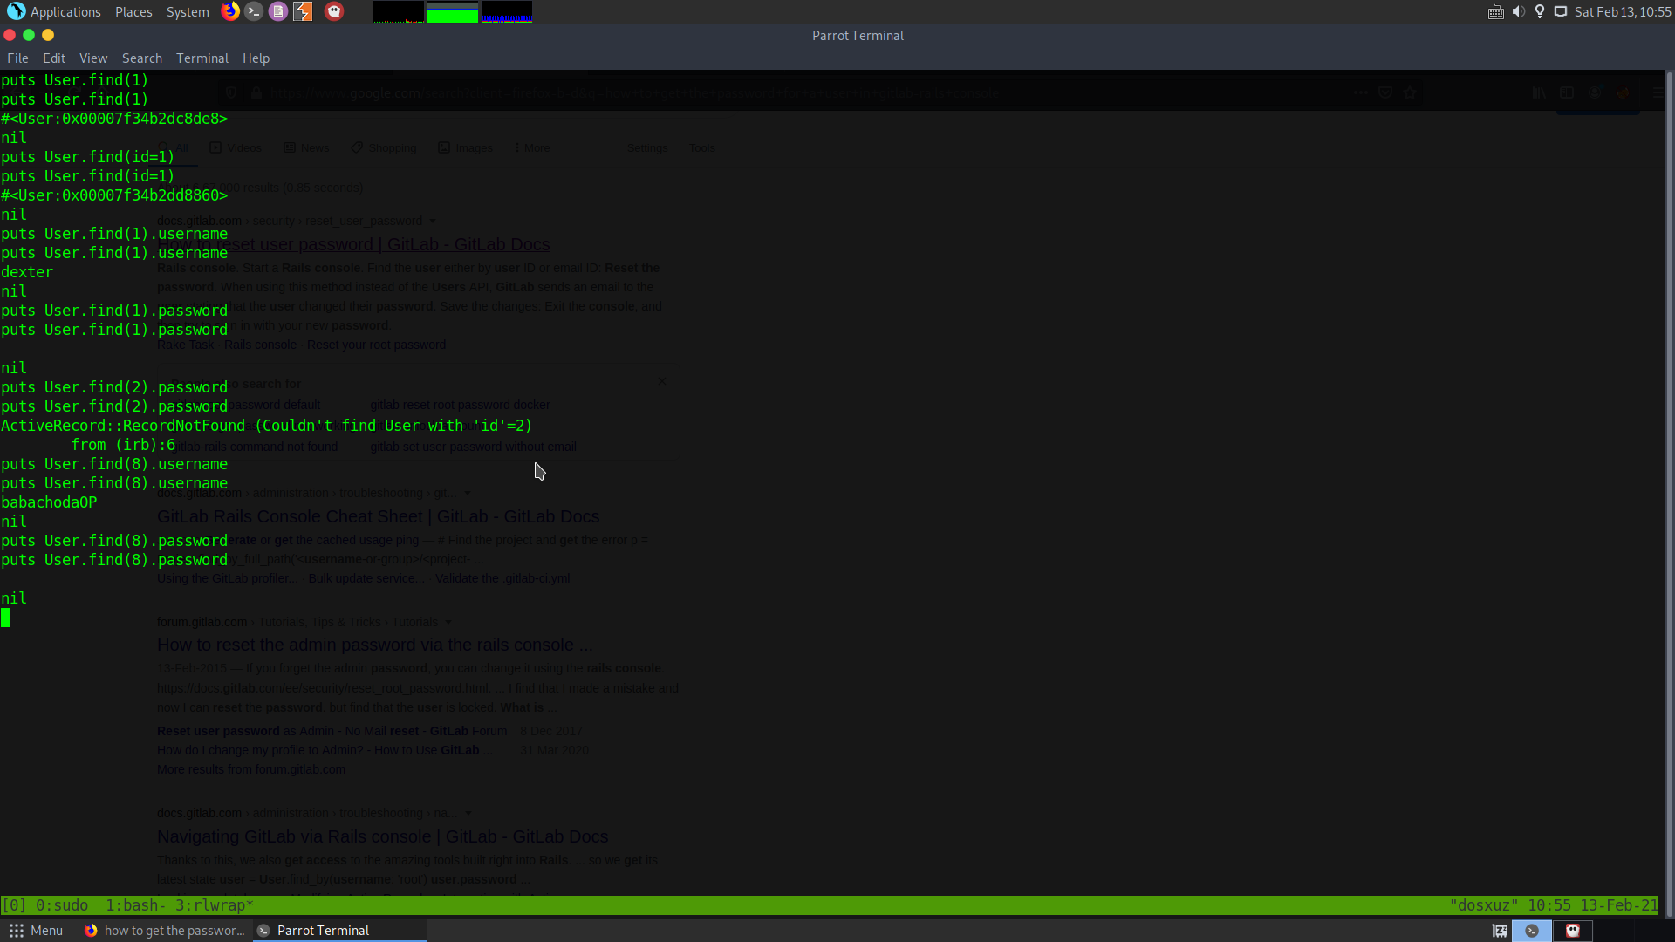Click the clock showing Sat Feb 13
Screen dimensions: 1675x942
tap(1623, 12)
